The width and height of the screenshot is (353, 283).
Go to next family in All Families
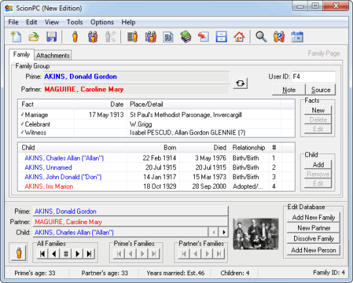[78, 254]
